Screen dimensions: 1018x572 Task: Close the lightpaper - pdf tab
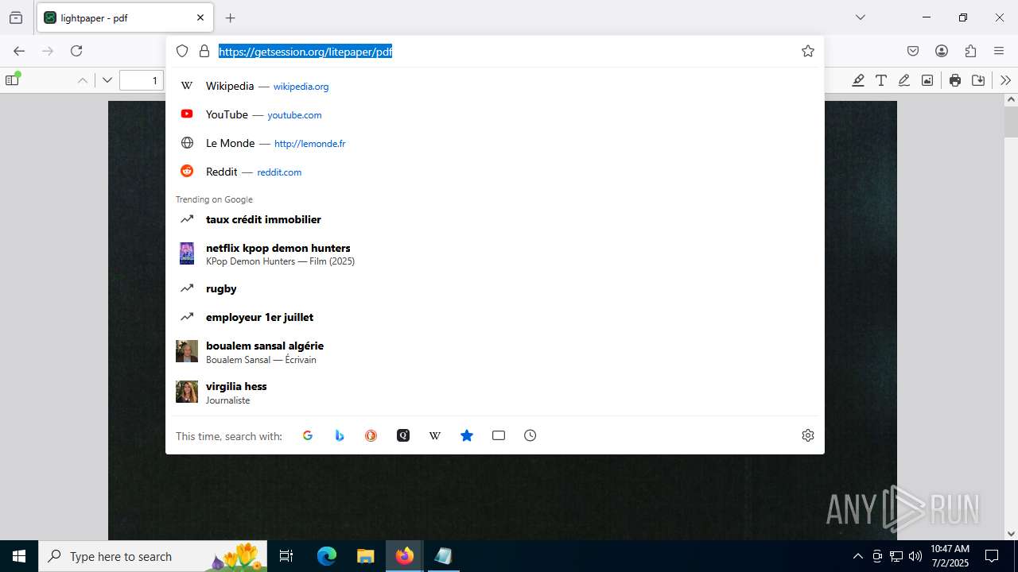point(200,17)
